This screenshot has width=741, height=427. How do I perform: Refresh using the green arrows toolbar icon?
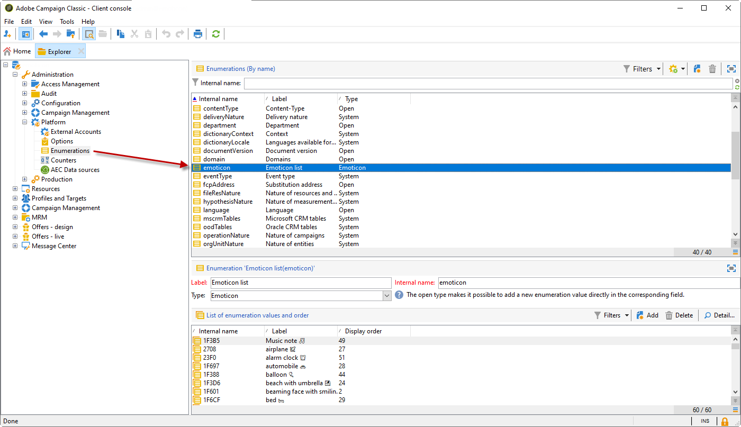click(x=215, y=34)
